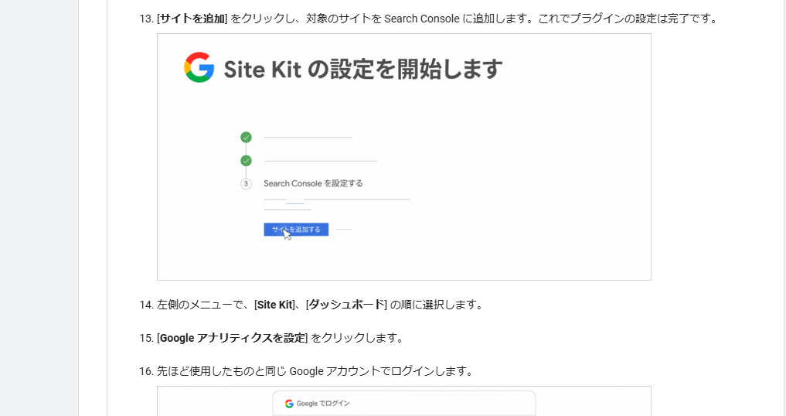Click the bold [Site Kit] text in step 14
The width and height of the screenshot is (786, 416).
click(276, 305)
